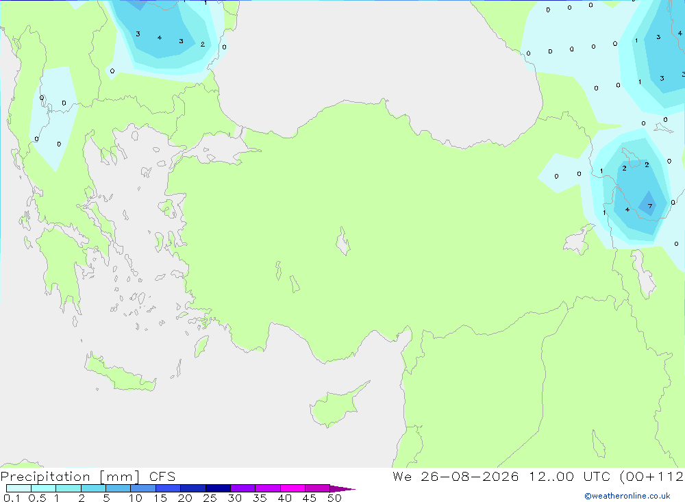
Task: Click the 'Precipitation [mm] CFS' title
Action: point(88,477)
